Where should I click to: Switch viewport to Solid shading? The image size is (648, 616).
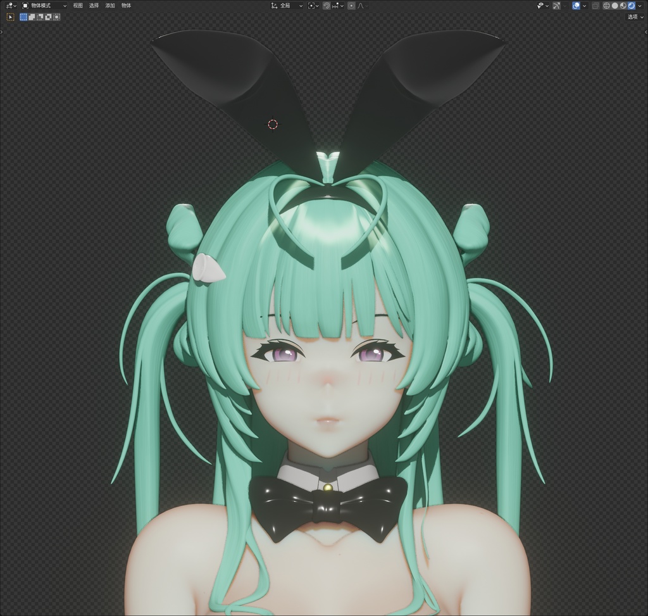pyautogui.click(x=616, y=6)
